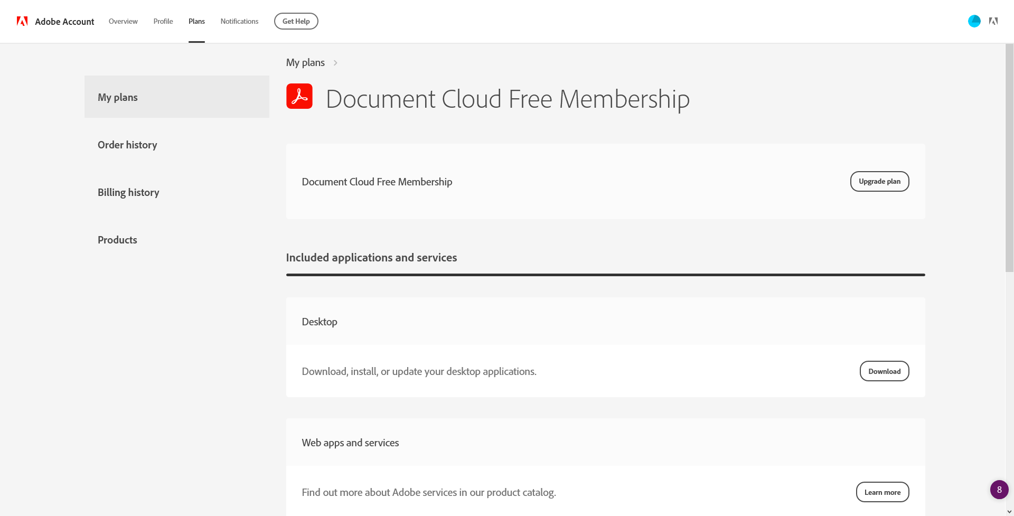This screenshot has height=516, width=1014.
Task: Click the My plans breadcrumb link
Action: (305, 63)
